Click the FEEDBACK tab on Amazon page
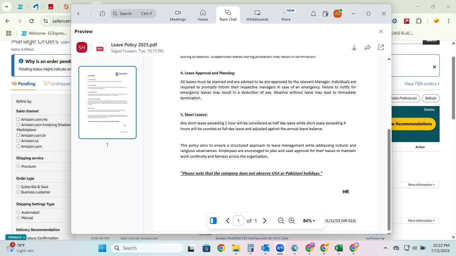The image size is (456, 256). click(15, 237)
